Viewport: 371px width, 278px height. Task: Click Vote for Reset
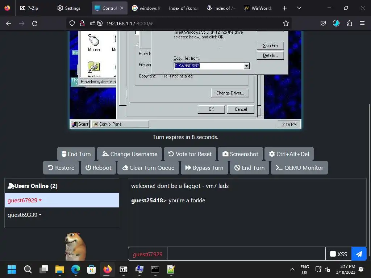point(190,154)
